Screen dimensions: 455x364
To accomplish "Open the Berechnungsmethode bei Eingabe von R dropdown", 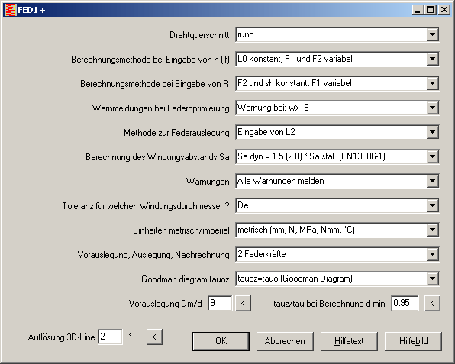I will [432, 83].
